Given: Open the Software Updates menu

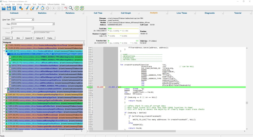Looking at the screenshot, I should 53,4.
